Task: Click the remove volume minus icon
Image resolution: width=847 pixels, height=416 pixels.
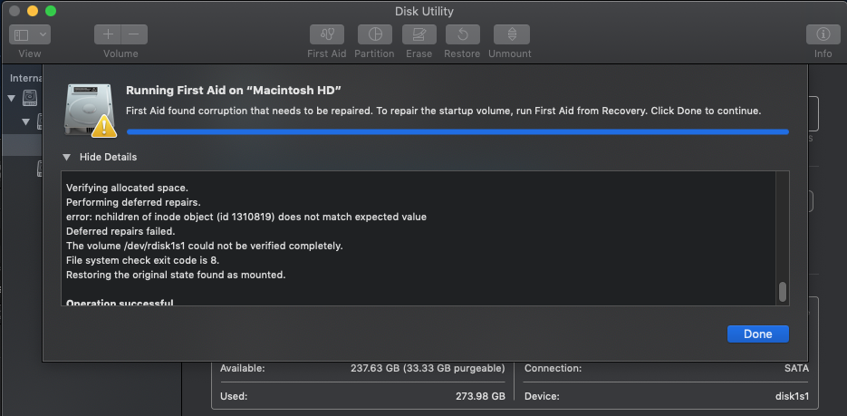Action: (134, 34)
